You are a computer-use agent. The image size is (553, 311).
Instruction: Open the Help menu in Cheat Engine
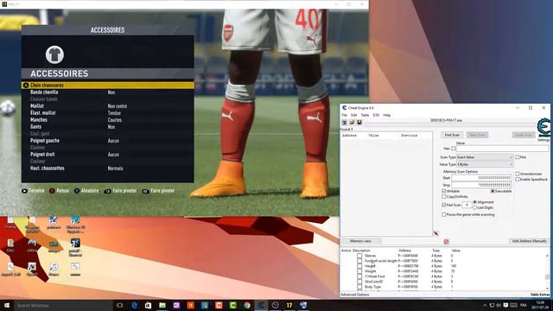point(387,115)
